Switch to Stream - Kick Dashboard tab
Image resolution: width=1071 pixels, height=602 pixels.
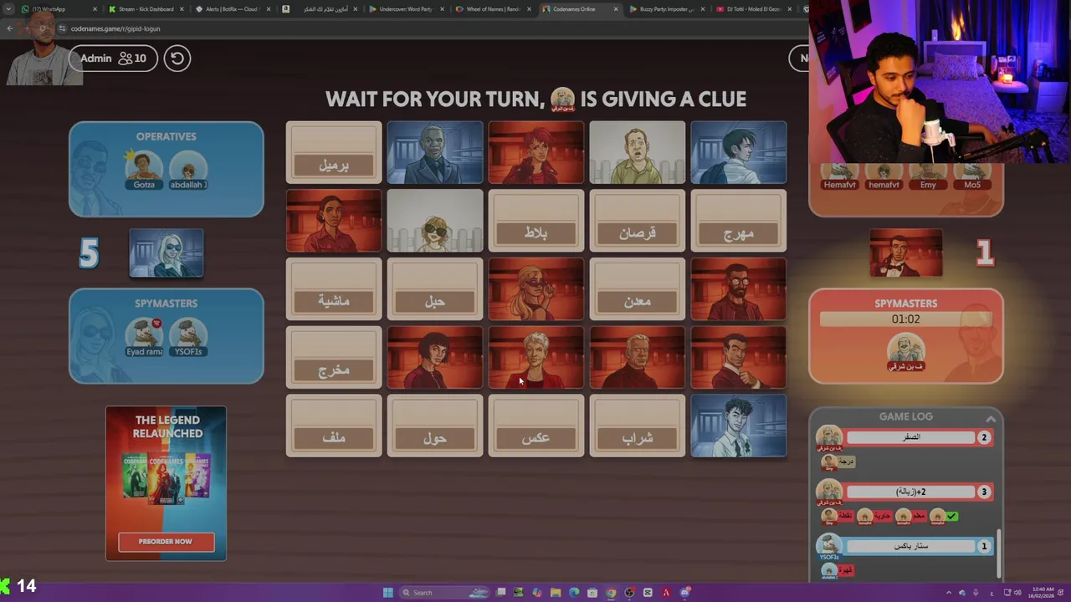pos(146,9)
